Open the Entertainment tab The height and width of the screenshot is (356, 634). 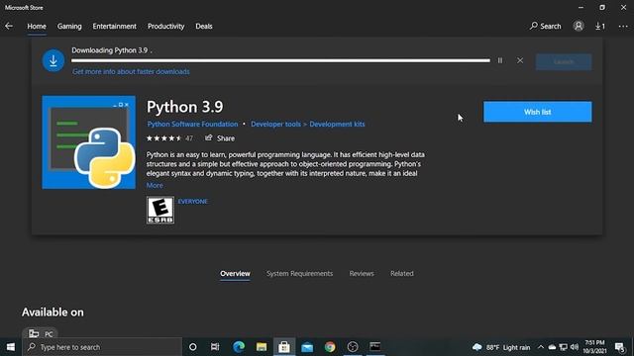(x=115, y=27)
